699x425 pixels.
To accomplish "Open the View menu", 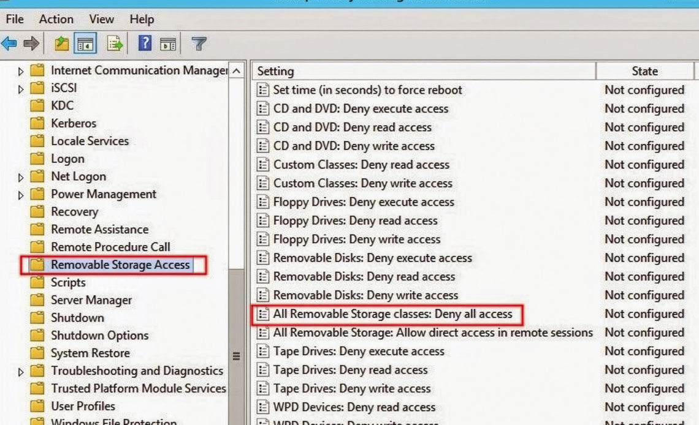I will (102, 19).
